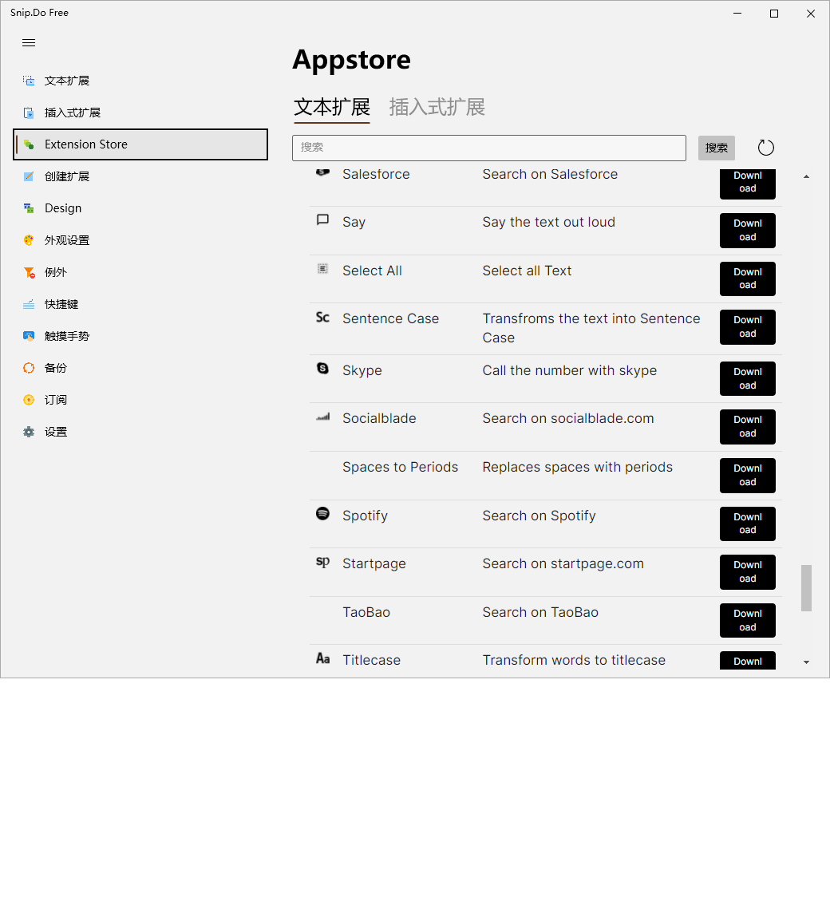This screenshot has width=830, height=897.
Task: Click the Design sidebar icon
Action: pos(29,208)
